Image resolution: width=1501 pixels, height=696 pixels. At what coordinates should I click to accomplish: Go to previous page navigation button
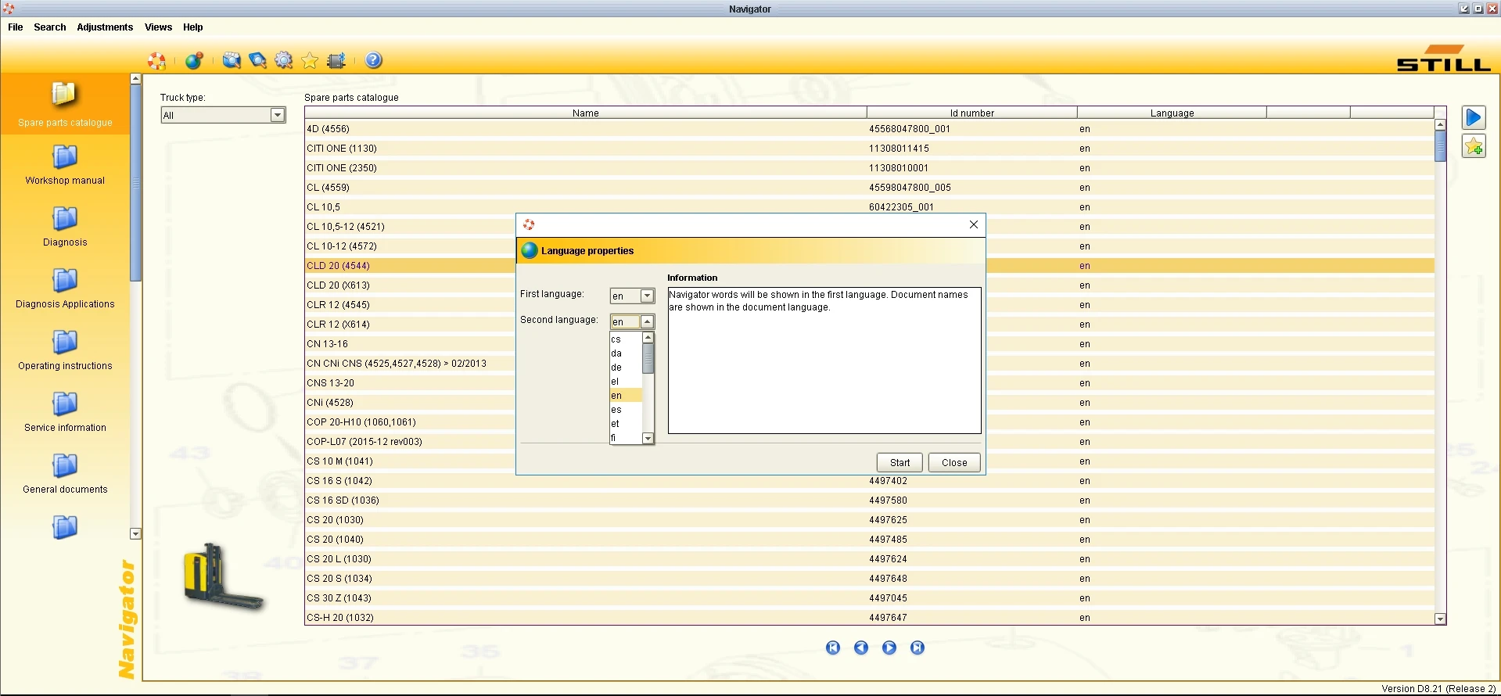861,648
